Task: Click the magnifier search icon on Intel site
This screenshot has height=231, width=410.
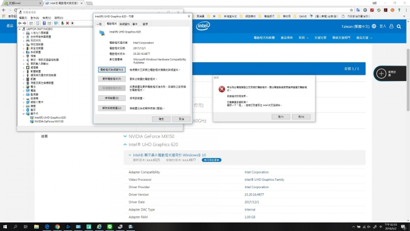Action: 399,26
